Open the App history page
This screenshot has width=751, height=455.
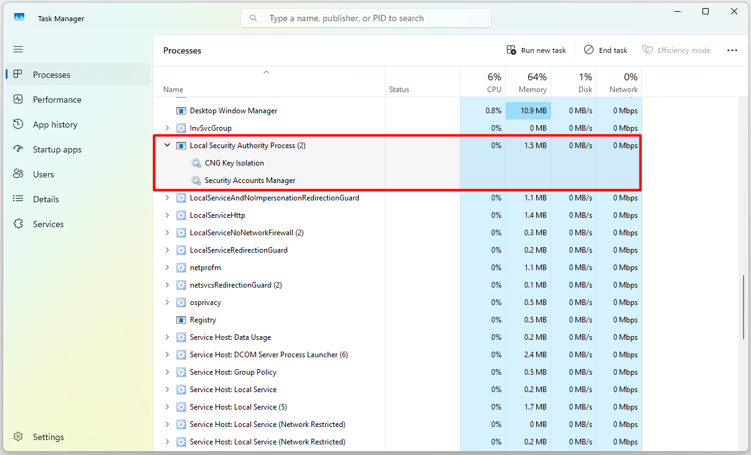78,124
